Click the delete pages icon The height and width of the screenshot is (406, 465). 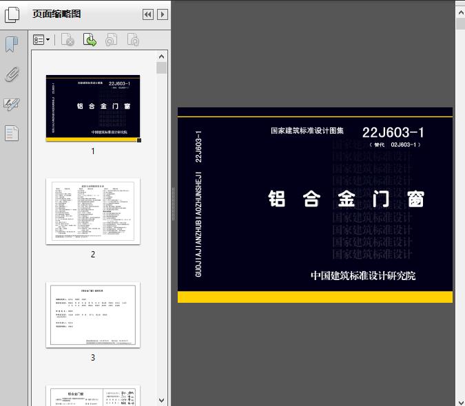tap(68, 40)
